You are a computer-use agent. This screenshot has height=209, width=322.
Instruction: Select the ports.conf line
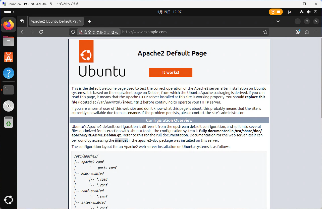(107, 168)
